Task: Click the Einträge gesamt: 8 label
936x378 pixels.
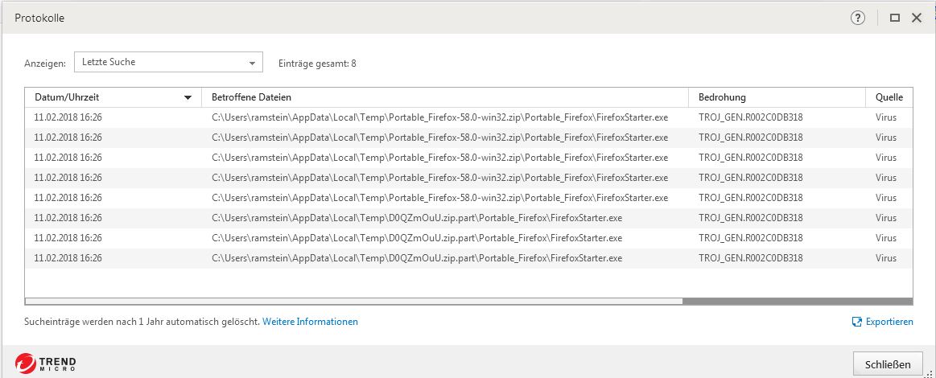Action: tap(317, 63)
